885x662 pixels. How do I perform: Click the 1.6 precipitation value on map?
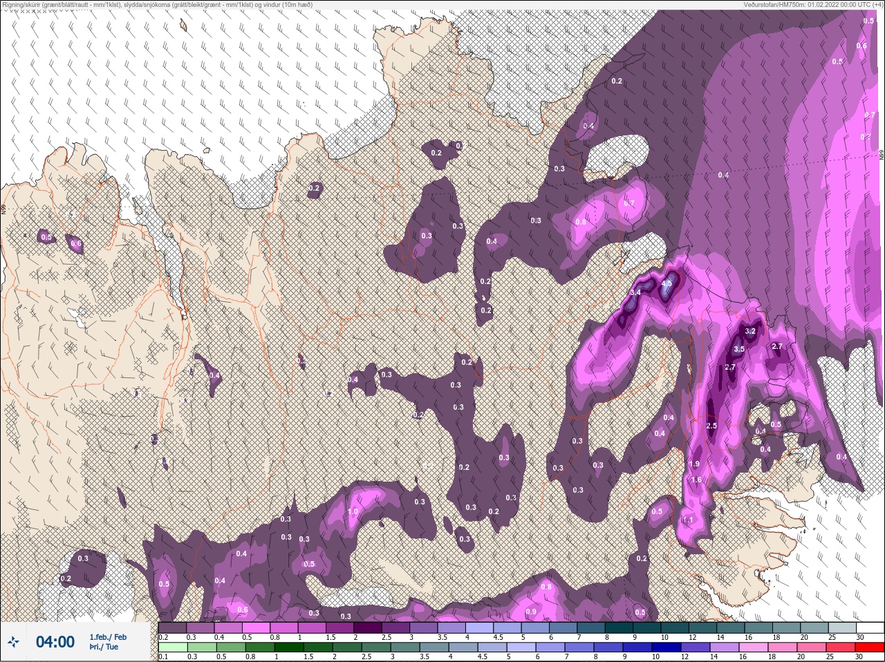tap(697, 480)
